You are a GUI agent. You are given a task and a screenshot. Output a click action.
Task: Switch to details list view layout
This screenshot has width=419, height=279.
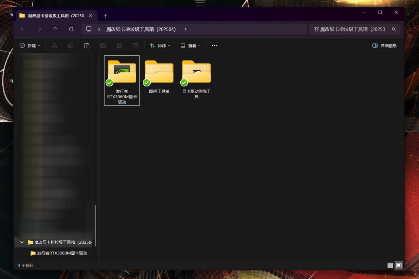[x=390, y=266]
